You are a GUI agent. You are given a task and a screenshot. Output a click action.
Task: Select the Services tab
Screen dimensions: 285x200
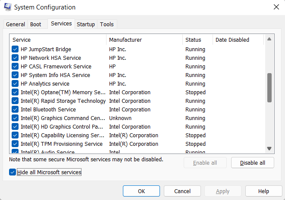coord(61,24)
